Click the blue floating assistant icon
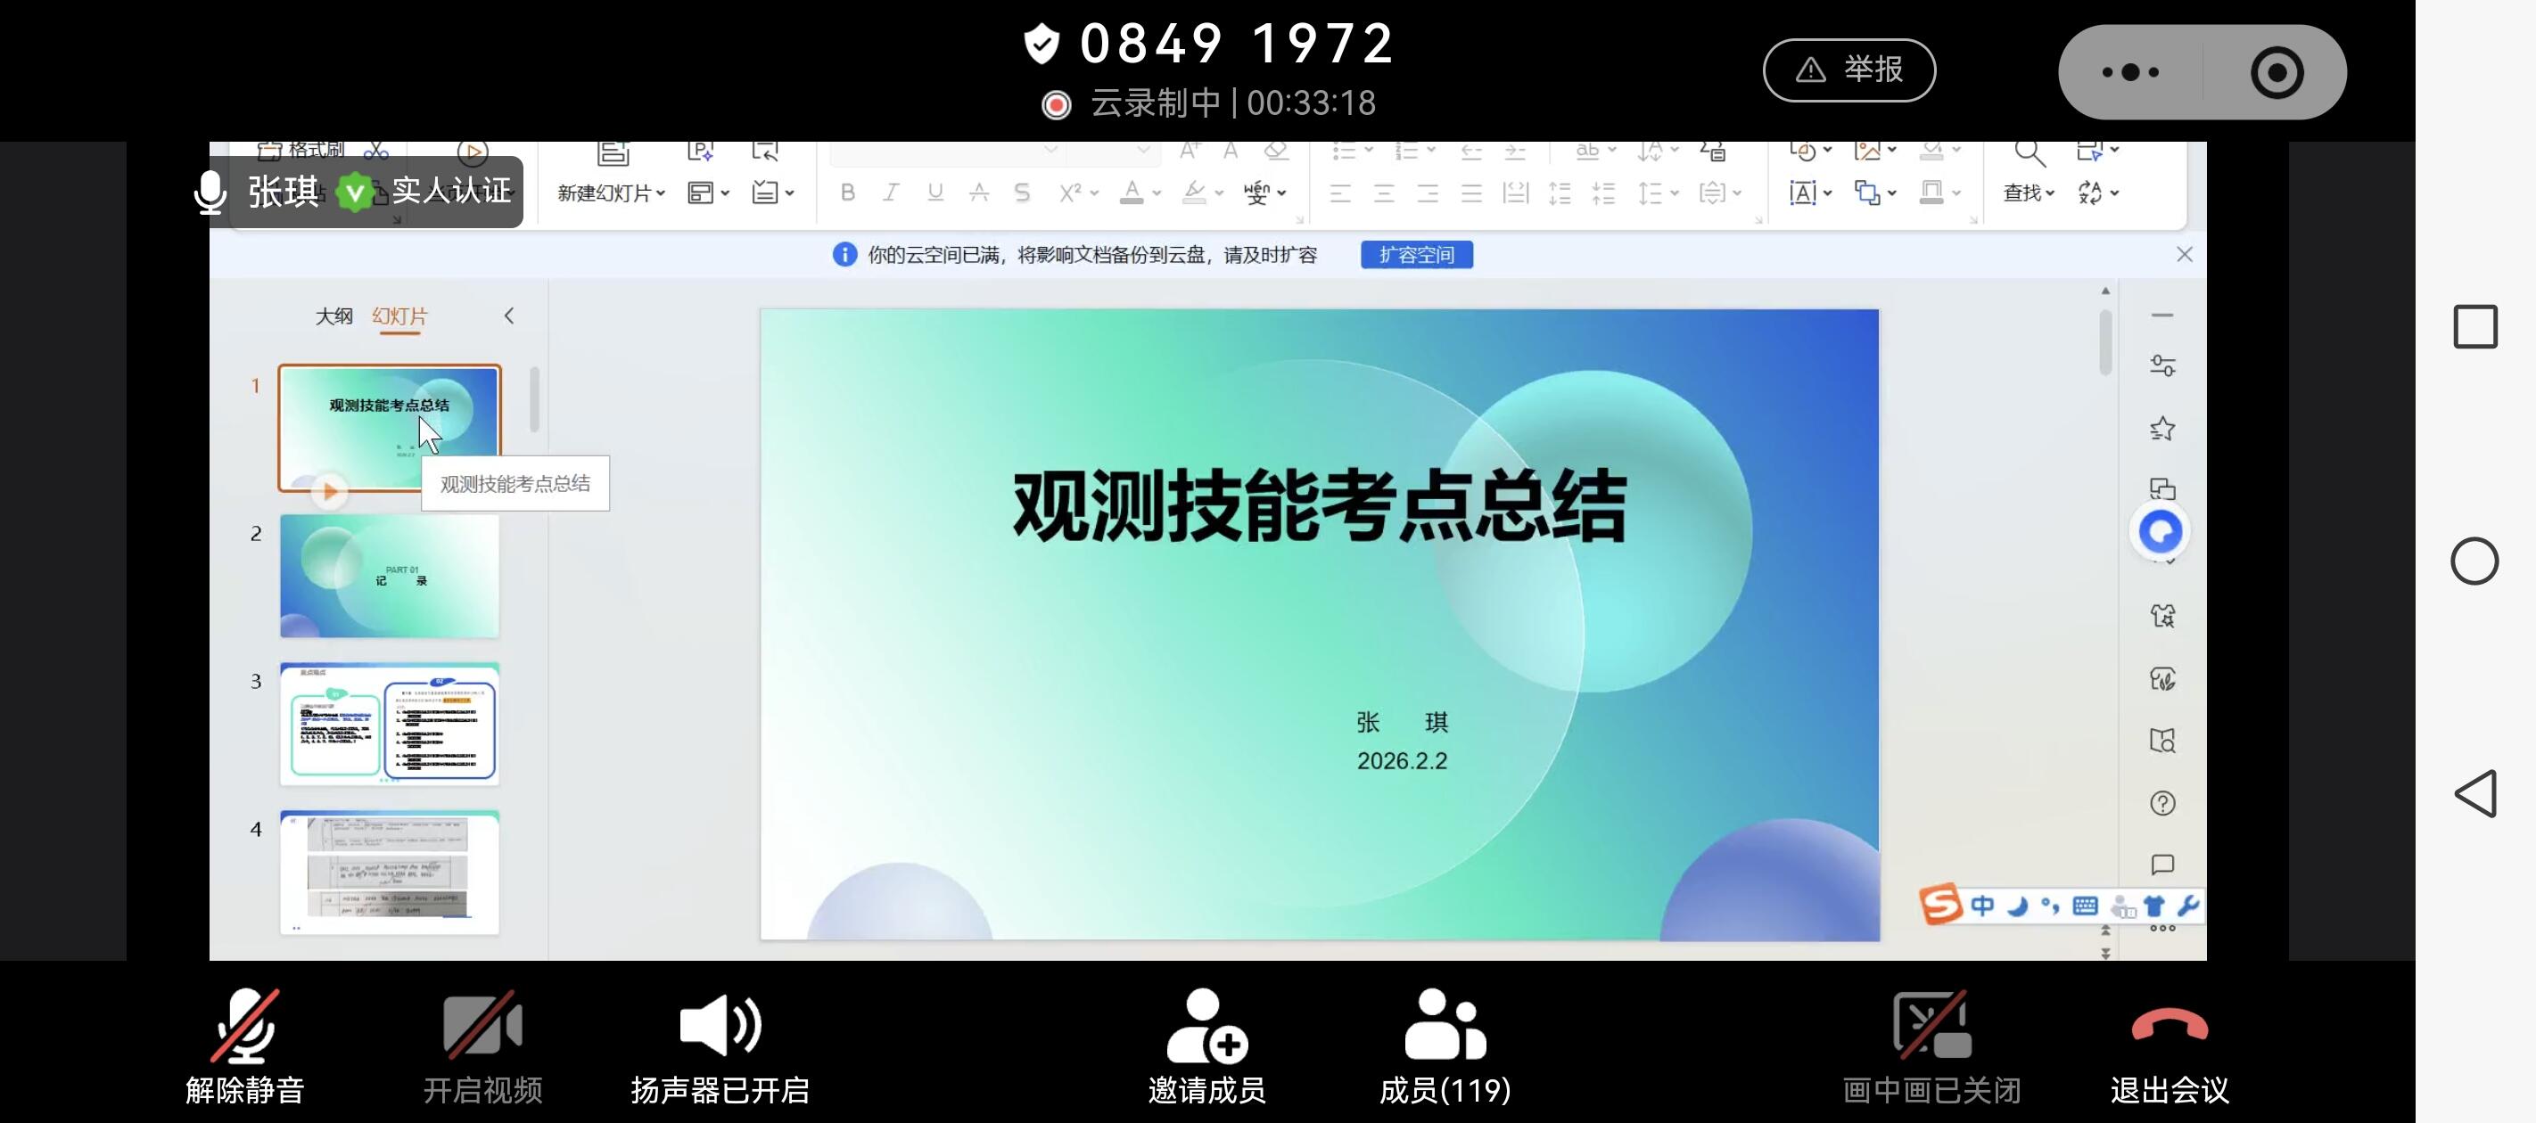The height and width of the screenshot is (1123, 2536). click(x=2161, y=532)
